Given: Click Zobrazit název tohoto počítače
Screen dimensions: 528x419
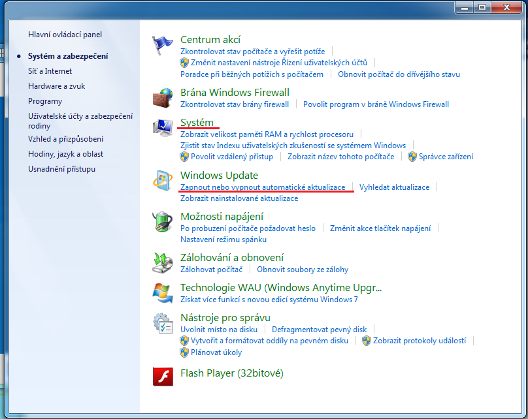Looking at the screenshot, I should [340, 157].
